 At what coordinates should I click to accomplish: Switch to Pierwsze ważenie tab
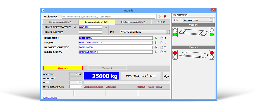(60, 22)
